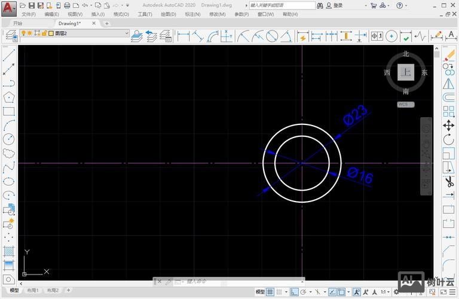The width and height of the screenshot is (459, 299).
Task: Choose the Hatch tool in left toolbar
Action: (9, 251)
